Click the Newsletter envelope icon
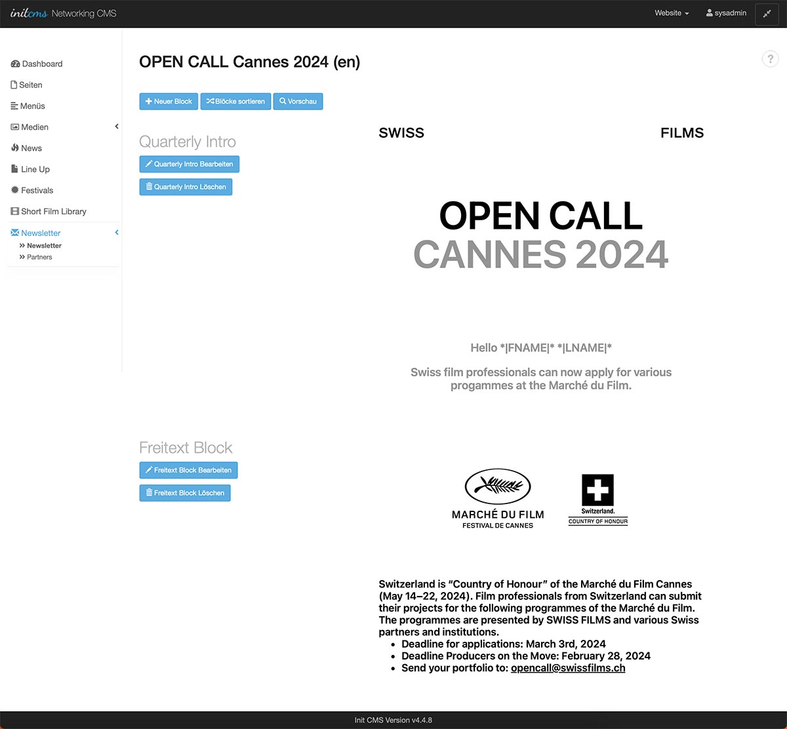 tap(15, 233)
